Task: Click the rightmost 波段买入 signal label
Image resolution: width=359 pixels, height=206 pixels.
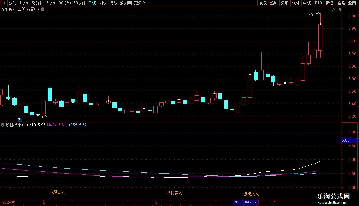Action: pyautogui.click(x=251, y=194)
